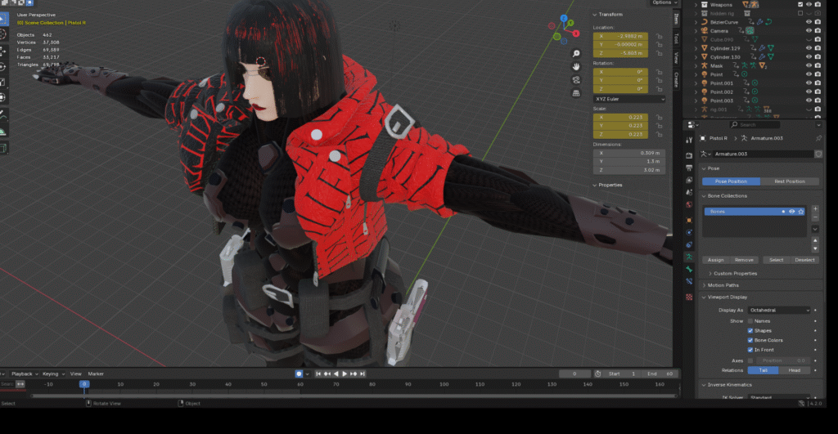Image resolution: width=838 pixels, height=434 pixels.
Task: Click the Rest Position button
Action: 790,181
